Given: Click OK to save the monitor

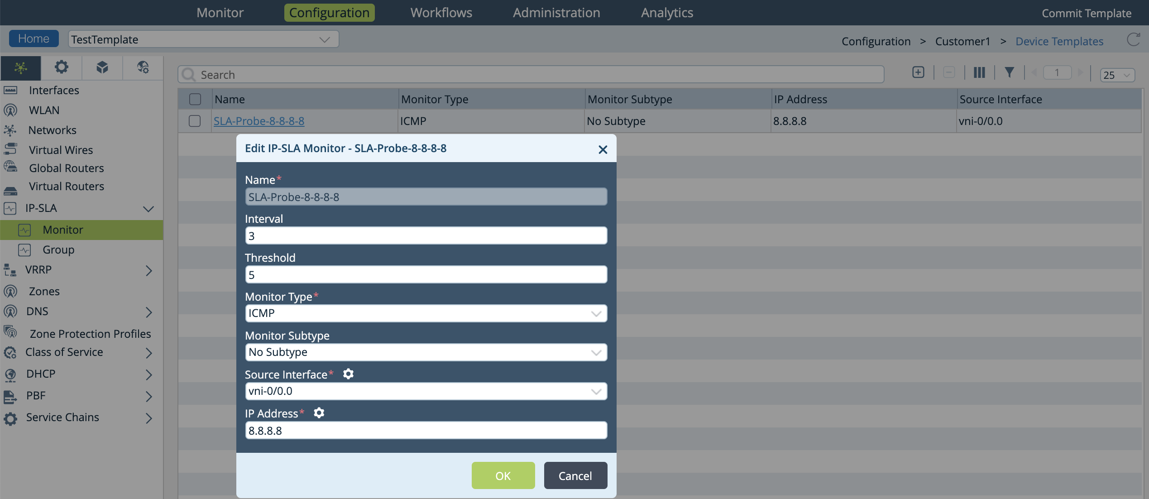Looking at the screenshot, I should click(503, 475).
